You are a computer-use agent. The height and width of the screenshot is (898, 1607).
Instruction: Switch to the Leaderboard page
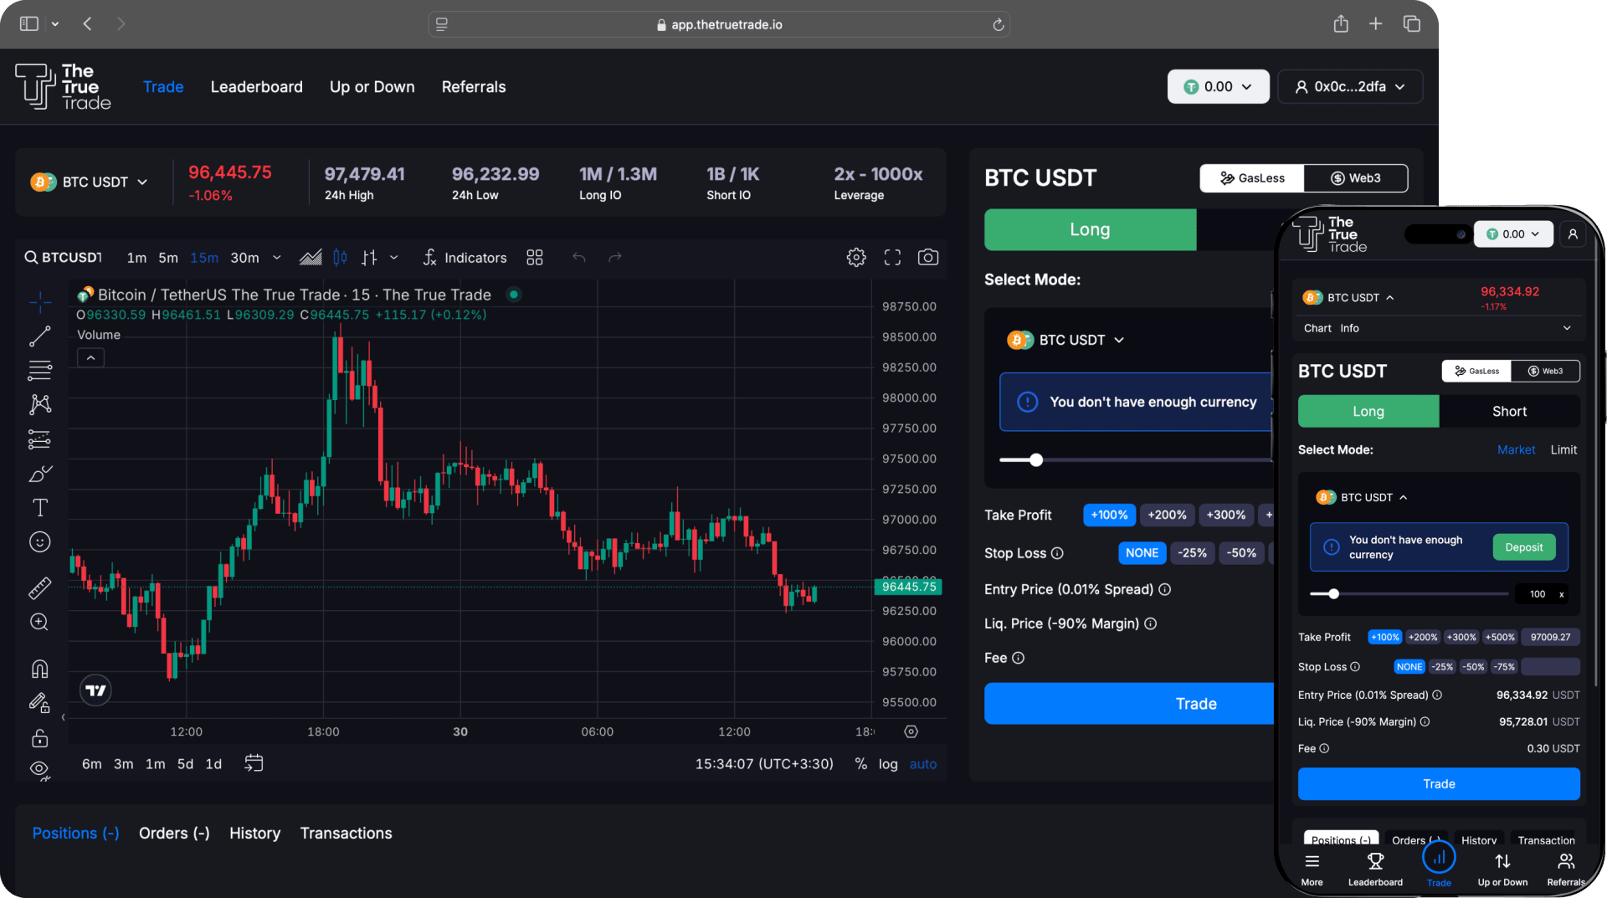tap(257, 86)
